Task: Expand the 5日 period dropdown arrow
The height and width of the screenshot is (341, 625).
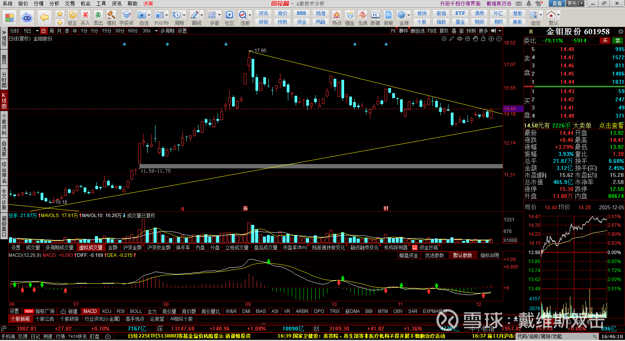Action: [x=37, y=31]
